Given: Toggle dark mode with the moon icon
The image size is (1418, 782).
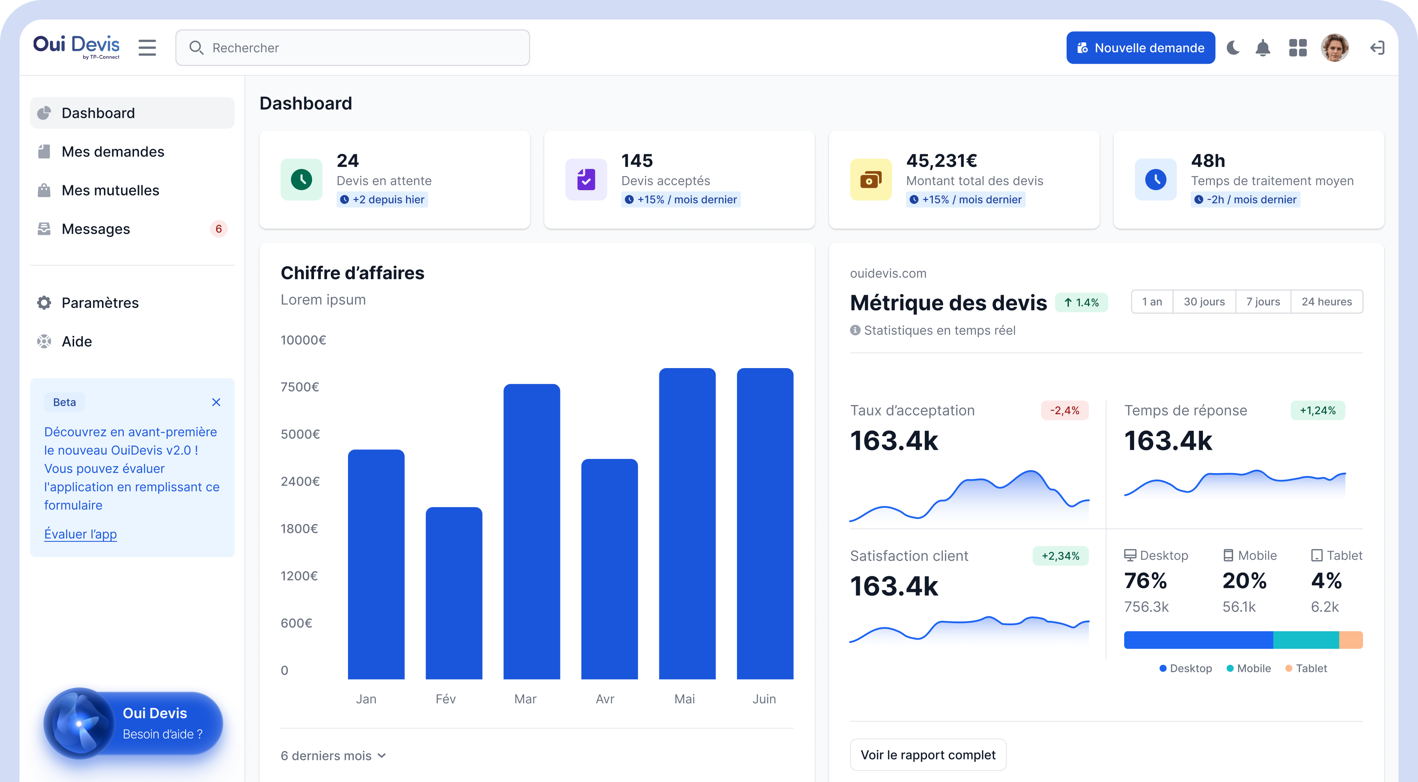Looking at the screenshot, I should coord(1233,48).
